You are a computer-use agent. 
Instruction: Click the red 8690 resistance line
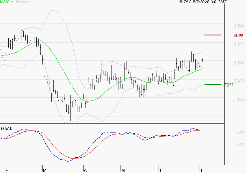213,35
